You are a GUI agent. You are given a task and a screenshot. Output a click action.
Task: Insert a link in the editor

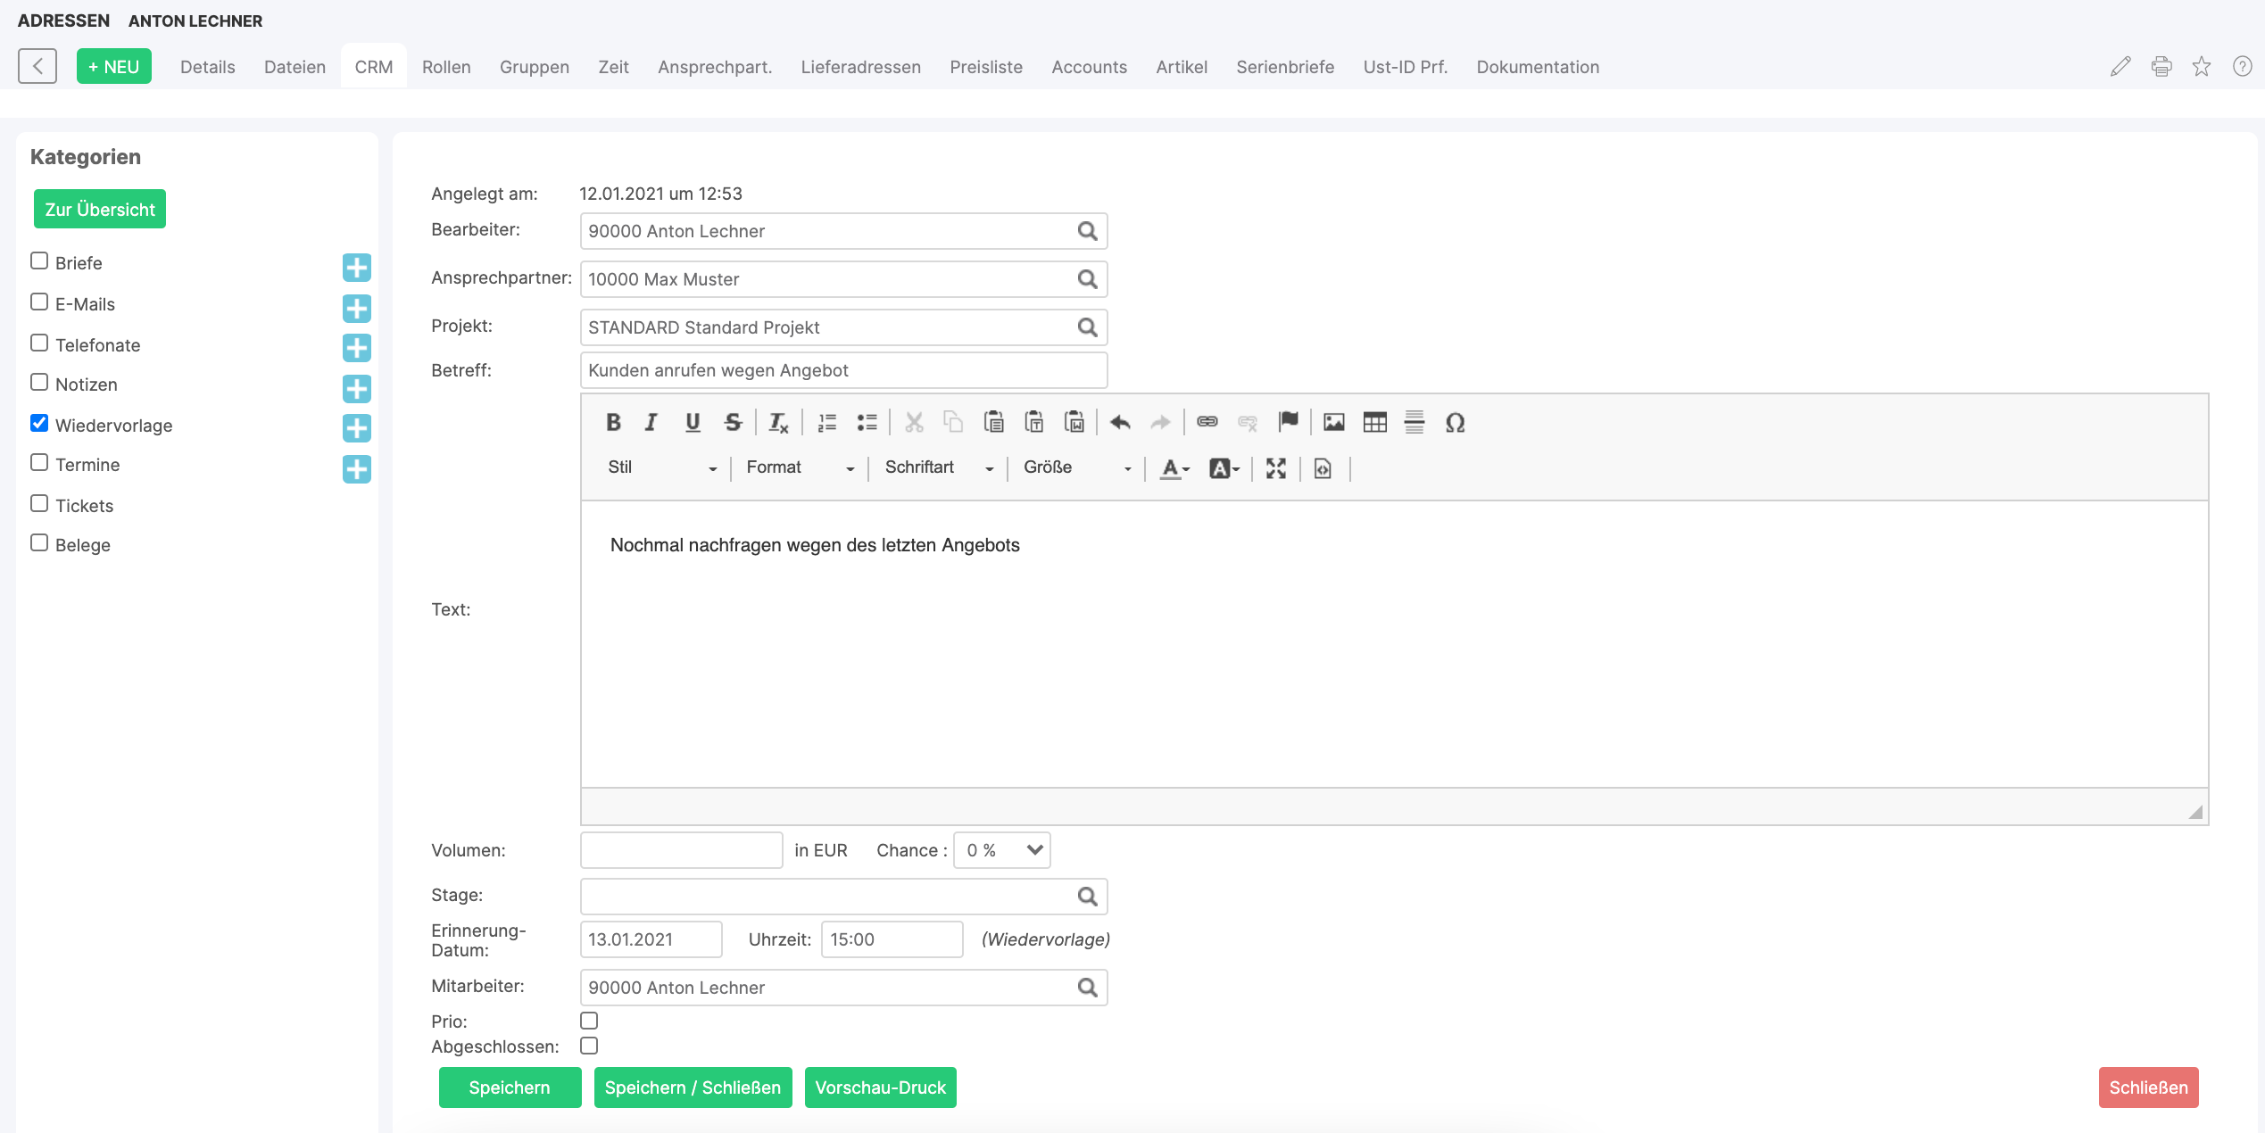(x=1207, y=422)
